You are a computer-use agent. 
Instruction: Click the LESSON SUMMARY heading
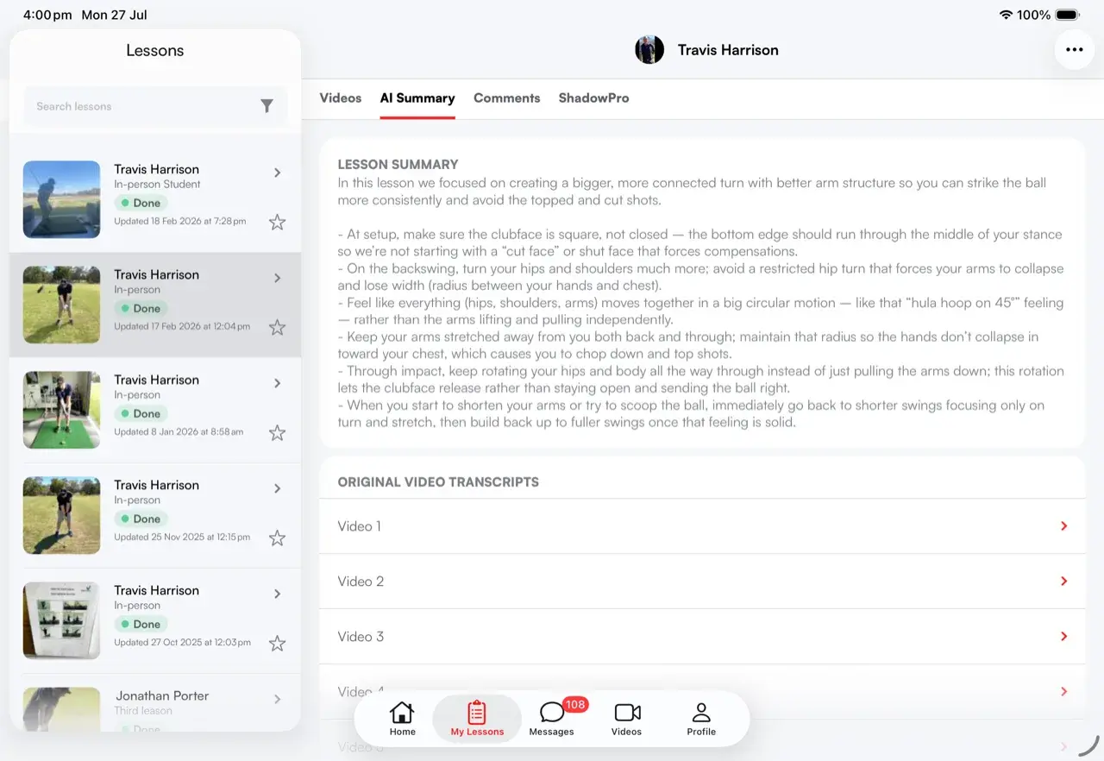[398, 164]
